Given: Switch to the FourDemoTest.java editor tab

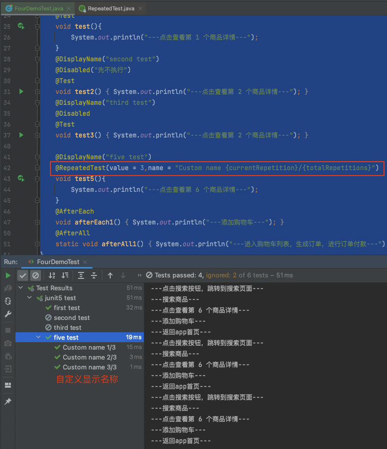Looking at the screenshot, I should coord(39,8).
